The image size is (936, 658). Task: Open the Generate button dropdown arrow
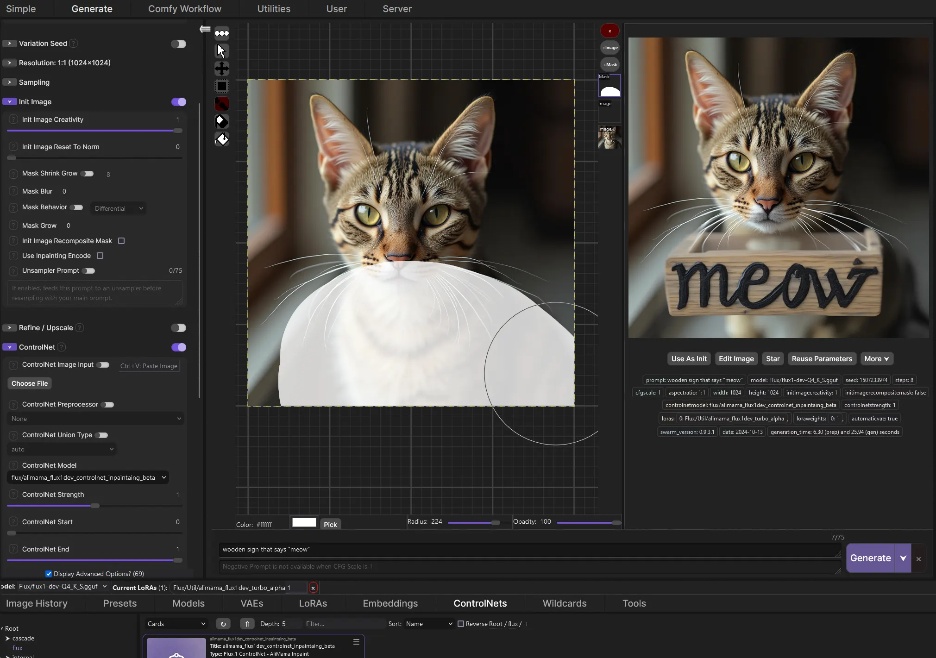[903, 558]
